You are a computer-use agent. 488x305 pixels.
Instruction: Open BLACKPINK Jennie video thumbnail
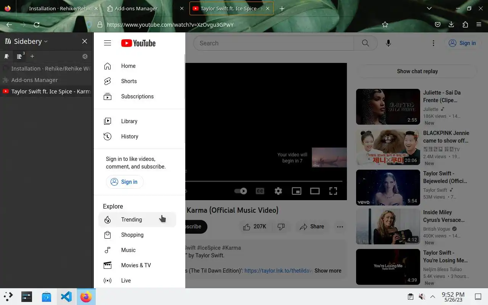(x=388, y=147)
